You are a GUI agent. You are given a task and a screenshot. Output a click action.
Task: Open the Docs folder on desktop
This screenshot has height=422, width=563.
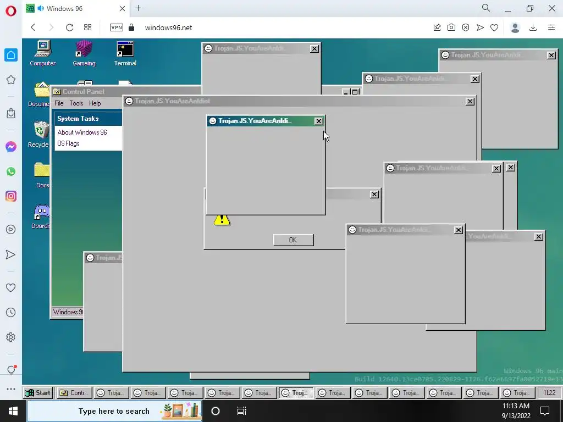coord(42,175)
